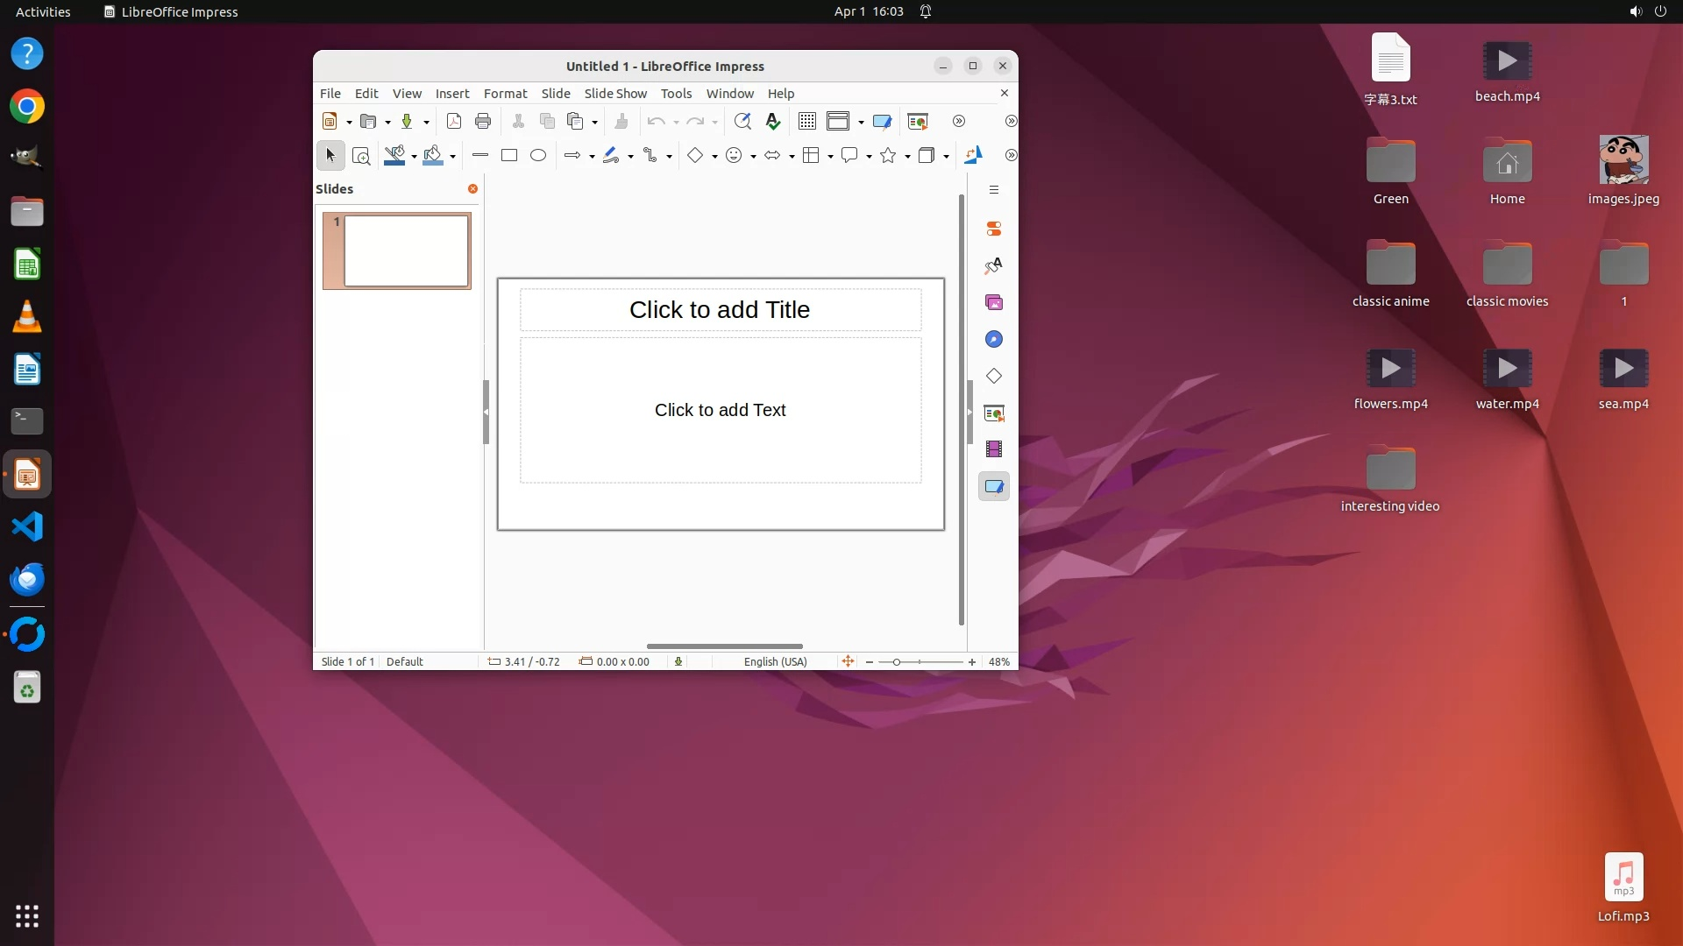Open the Paste options dropdown arrow
This screenshot has height=946, width=1683.
coord(594,123)
